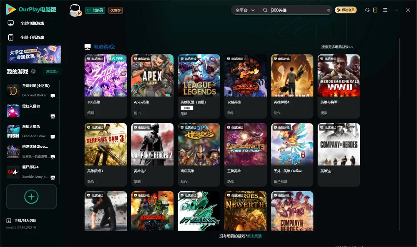
Task: Open the 英雄连2 game card
Action: [x=152, y=155]
